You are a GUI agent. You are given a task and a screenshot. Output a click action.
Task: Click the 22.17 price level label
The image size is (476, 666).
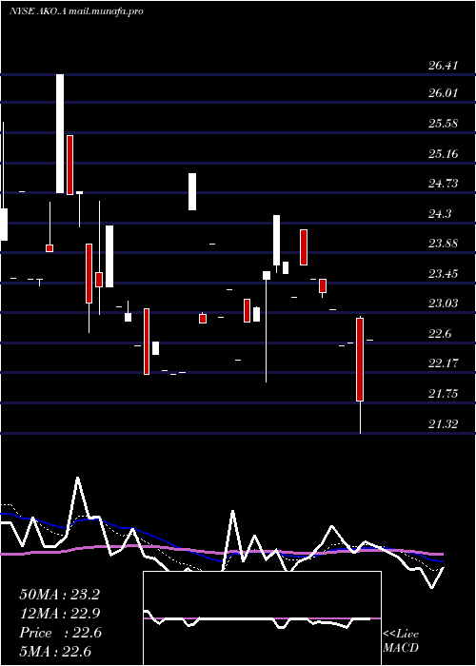click(444, 363)
